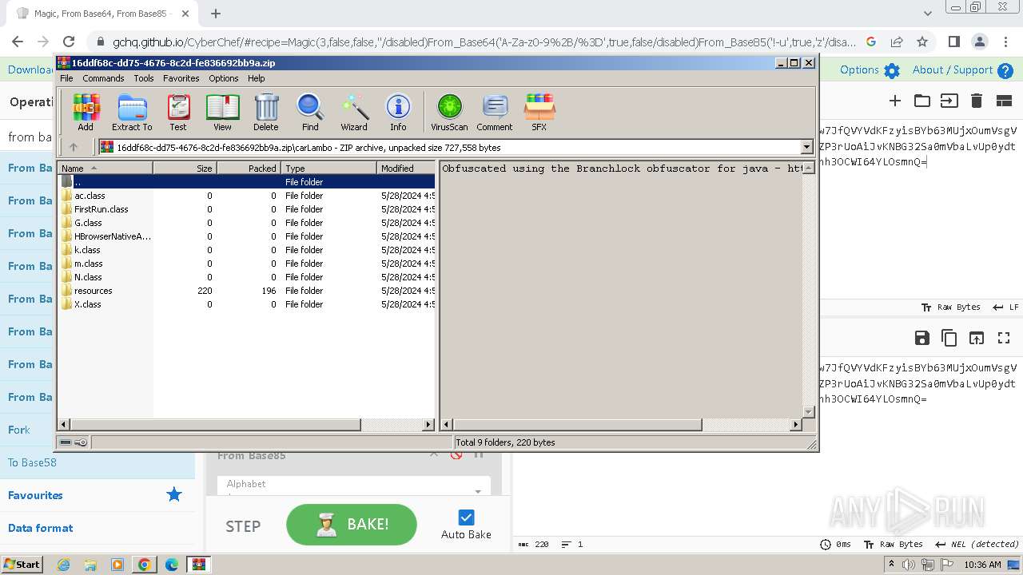The width and height of the screenshot is (1023, 575).
Task: Open Chrome from the taskbar
Action: [x=144, y=565]
